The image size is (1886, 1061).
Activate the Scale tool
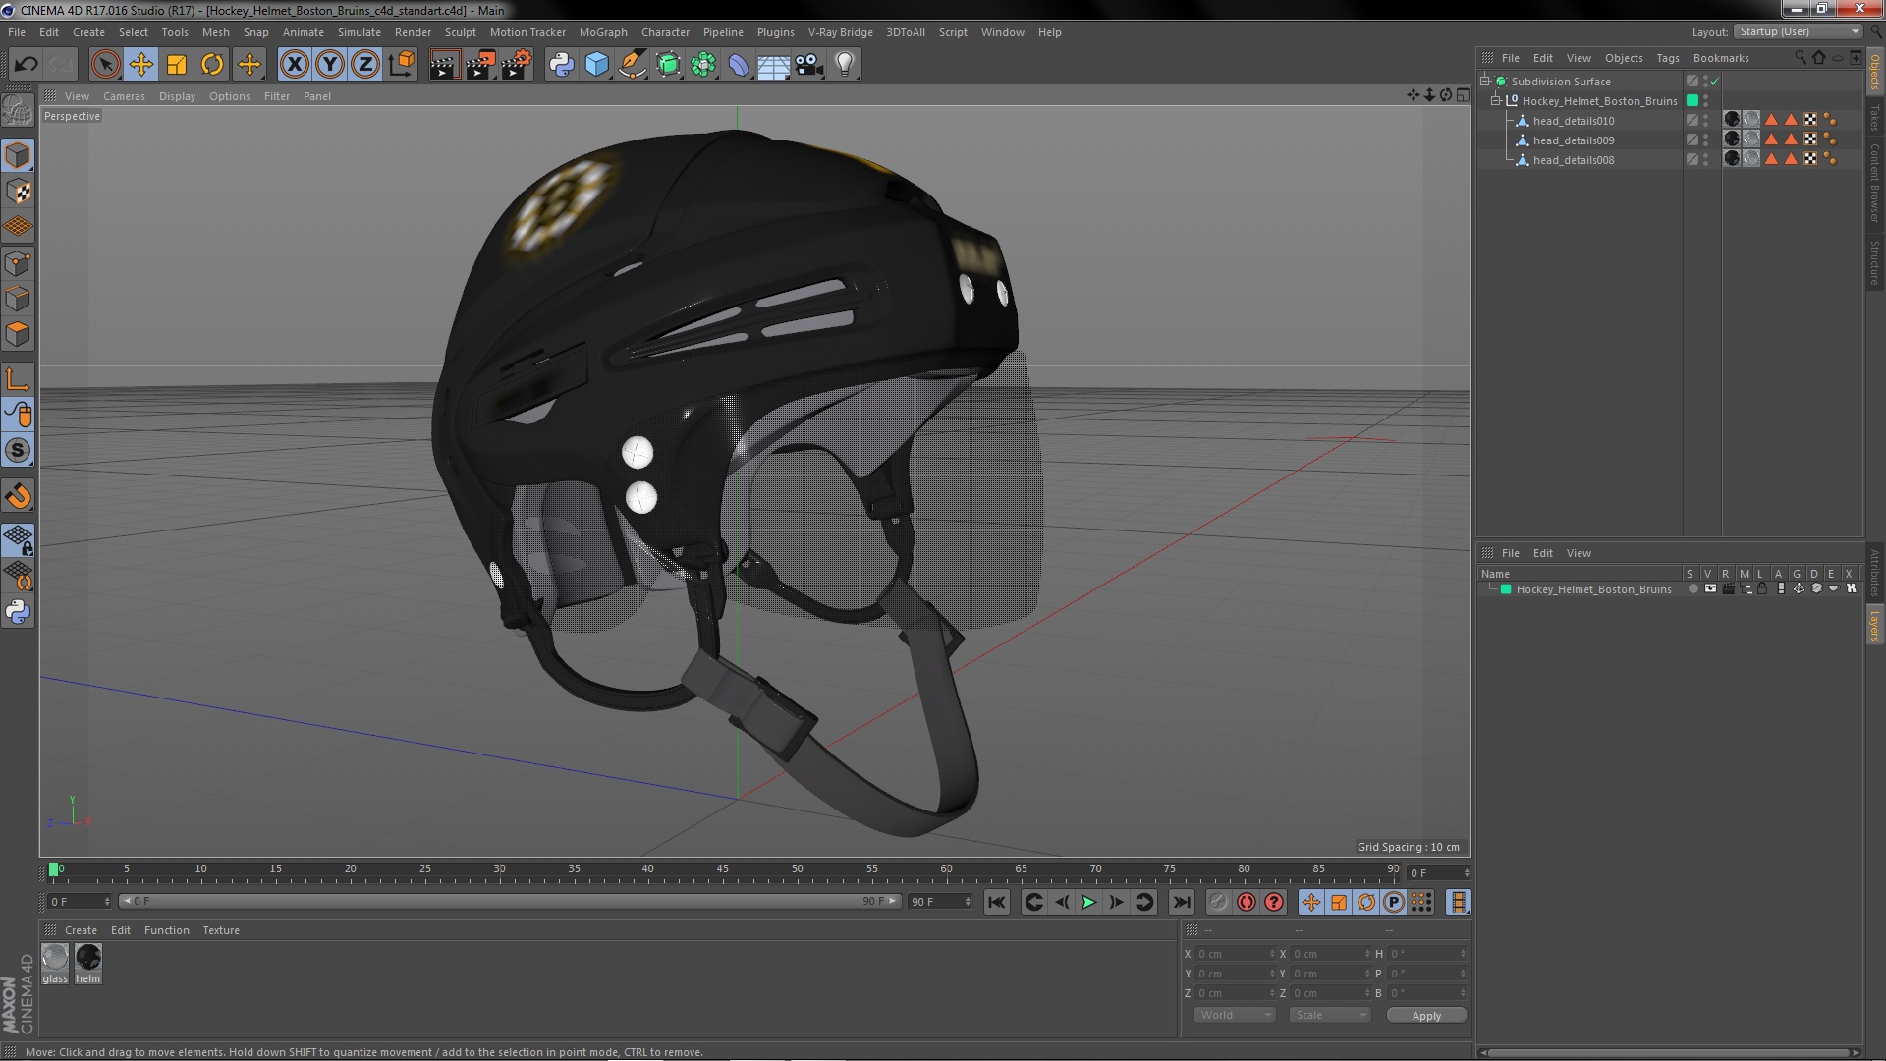pyautogui.click(x=177, y=65)
